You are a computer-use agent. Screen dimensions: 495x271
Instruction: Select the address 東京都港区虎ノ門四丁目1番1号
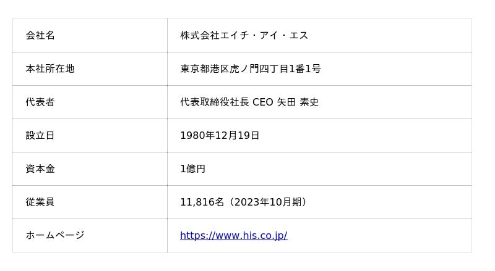(251, 69)
